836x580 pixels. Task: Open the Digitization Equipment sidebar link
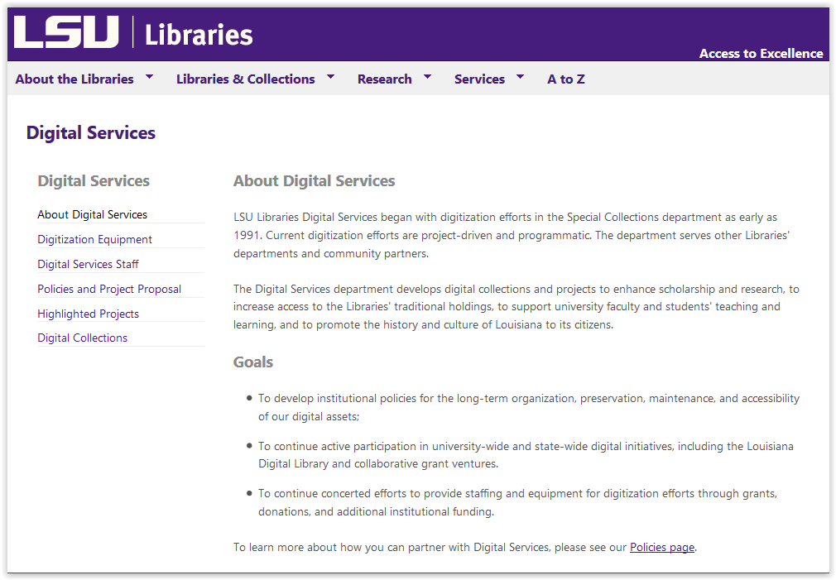point(94,239)
